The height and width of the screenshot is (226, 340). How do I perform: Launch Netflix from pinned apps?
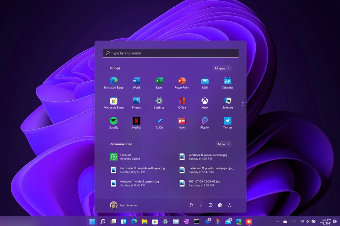point(136,123)
